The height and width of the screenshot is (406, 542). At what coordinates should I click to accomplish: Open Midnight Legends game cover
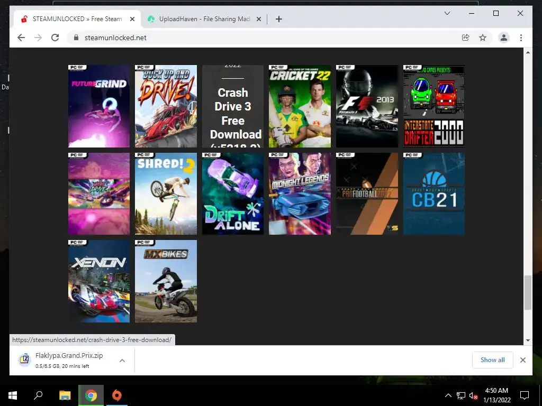tap(300, 193)
